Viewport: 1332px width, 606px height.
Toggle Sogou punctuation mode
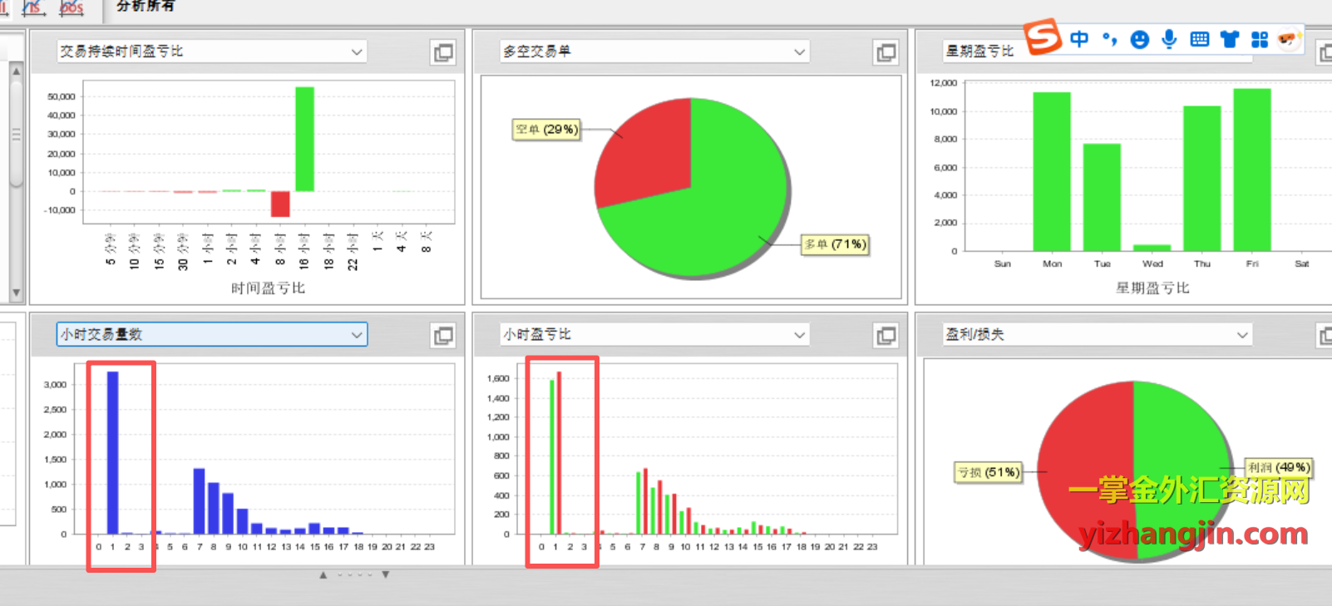(1110, 39)
